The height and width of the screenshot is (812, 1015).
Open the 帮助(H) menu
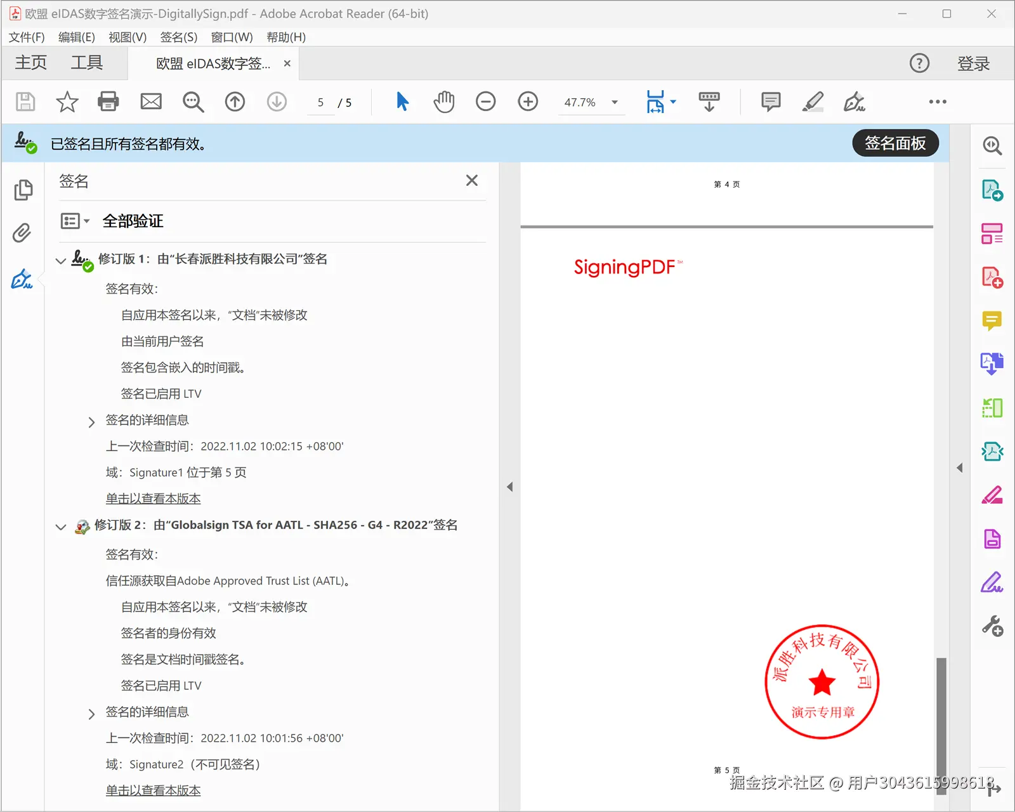[286, 37]
